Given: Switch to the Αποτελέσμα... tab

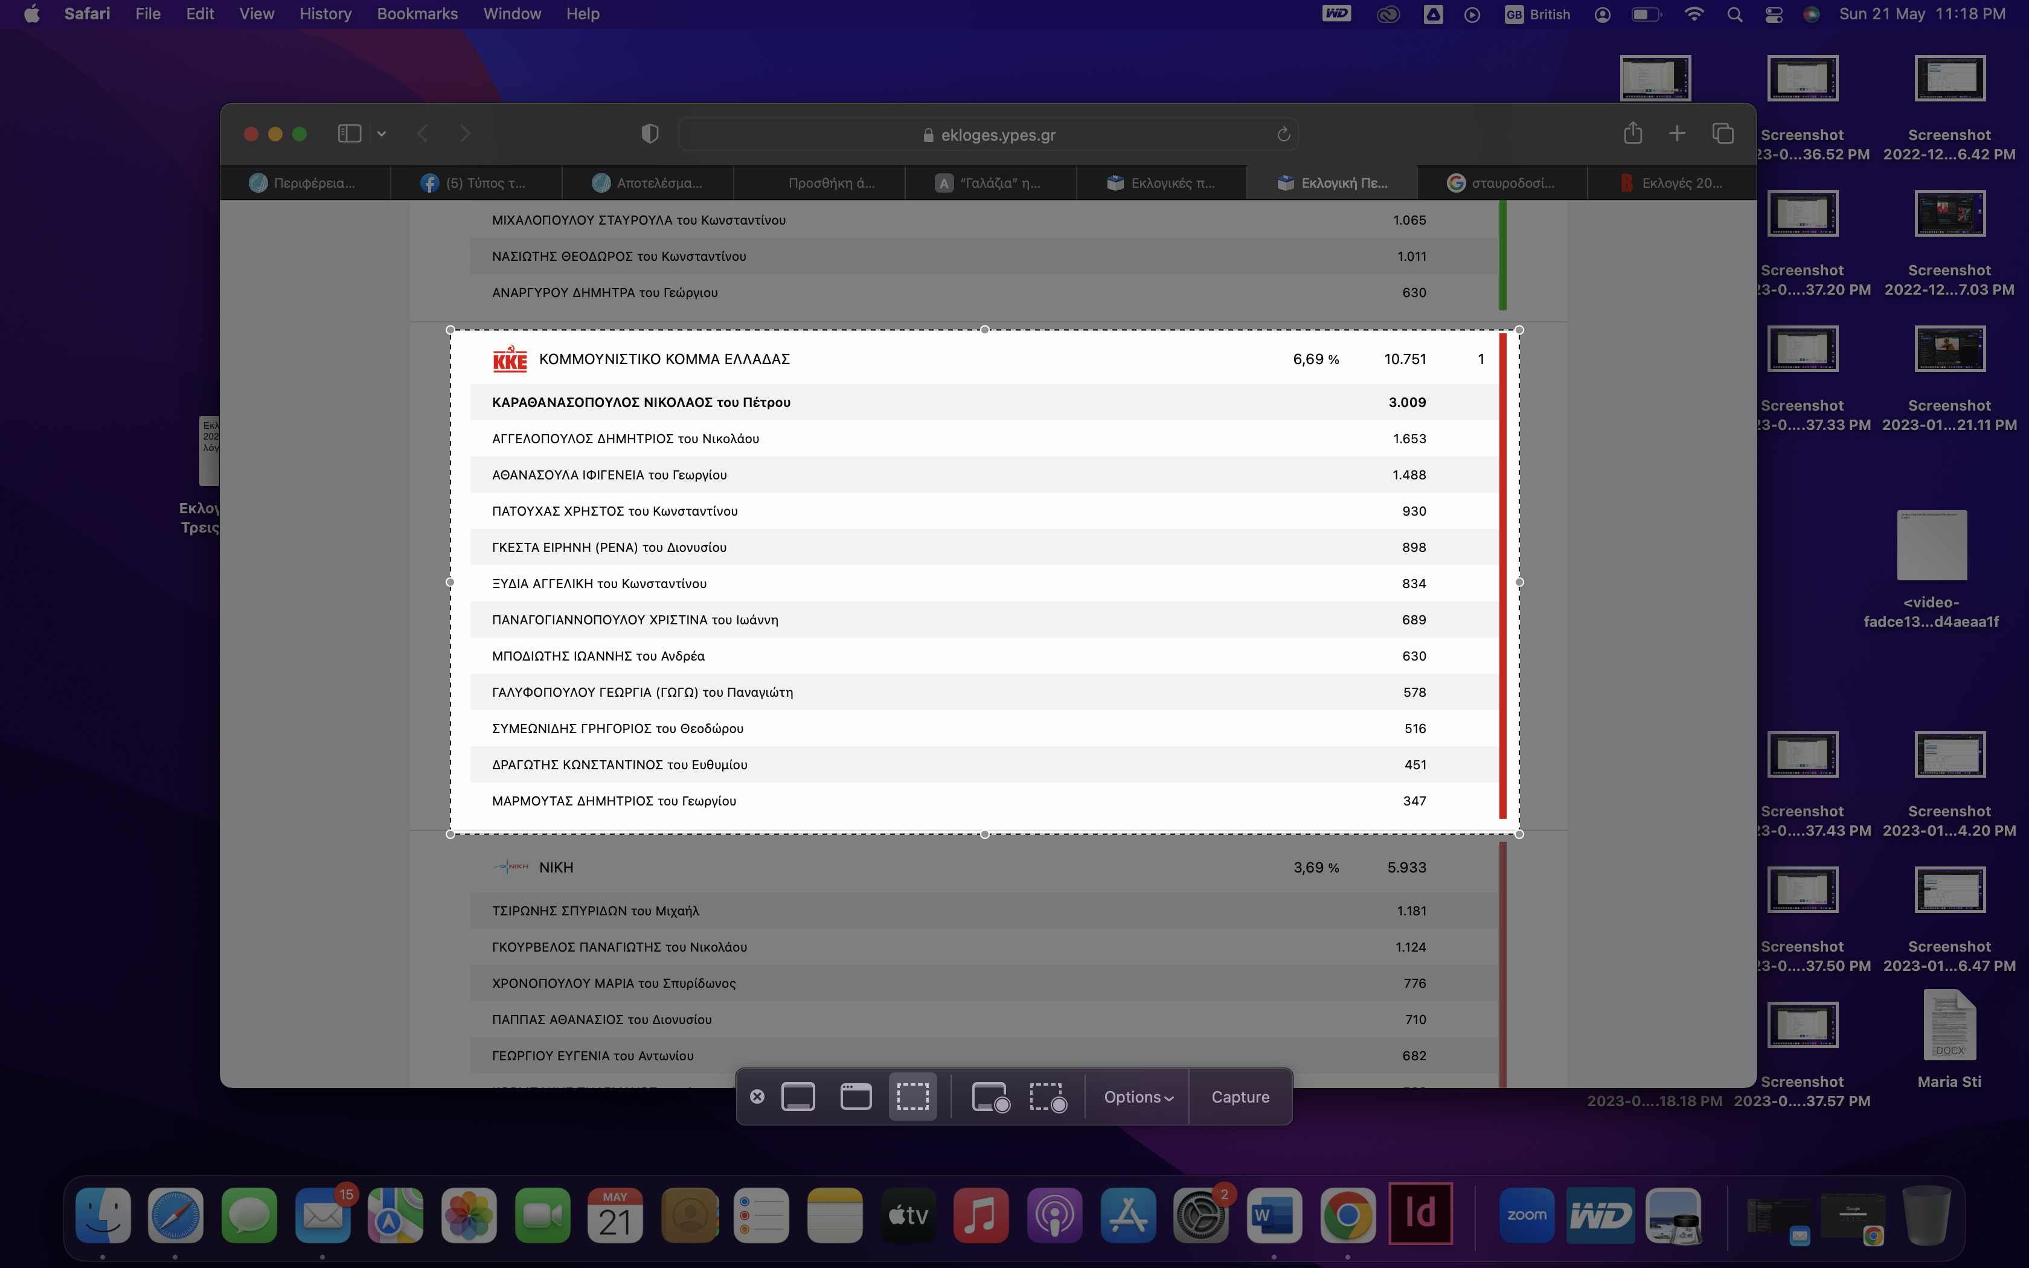Looking at the screenshot, I should pyautogui.click(x=647, y=183).
